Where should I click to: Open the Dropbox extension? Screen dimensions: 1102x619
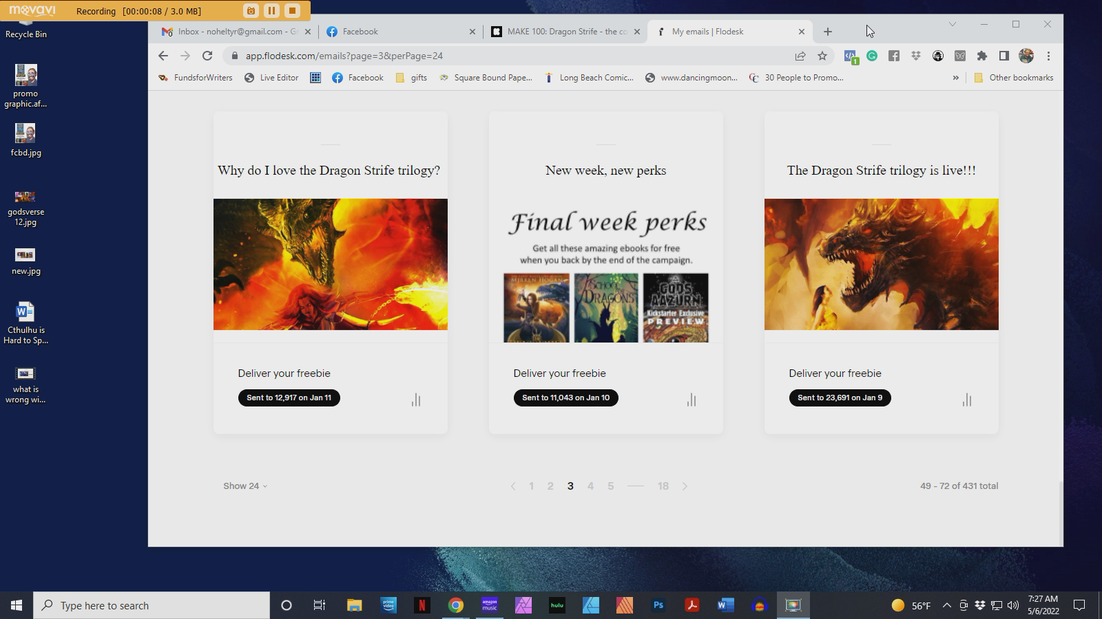(916, 56)
